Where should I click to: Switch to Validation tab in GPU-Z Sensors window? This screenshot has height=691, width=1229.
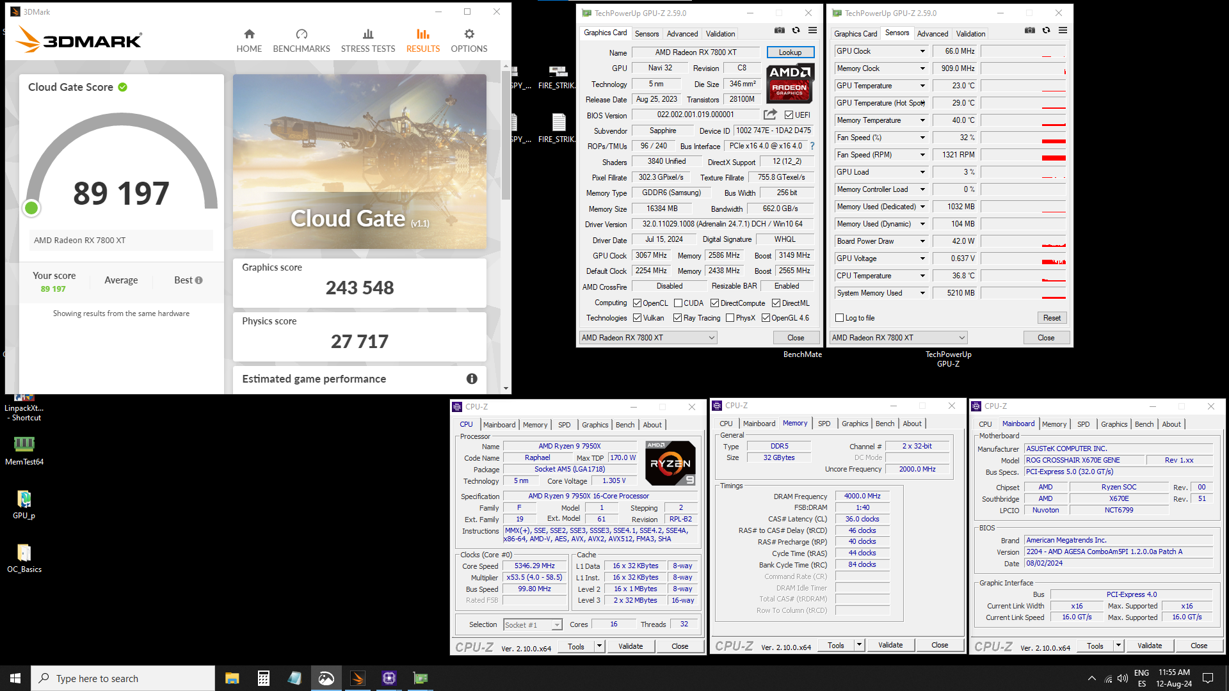970,34
